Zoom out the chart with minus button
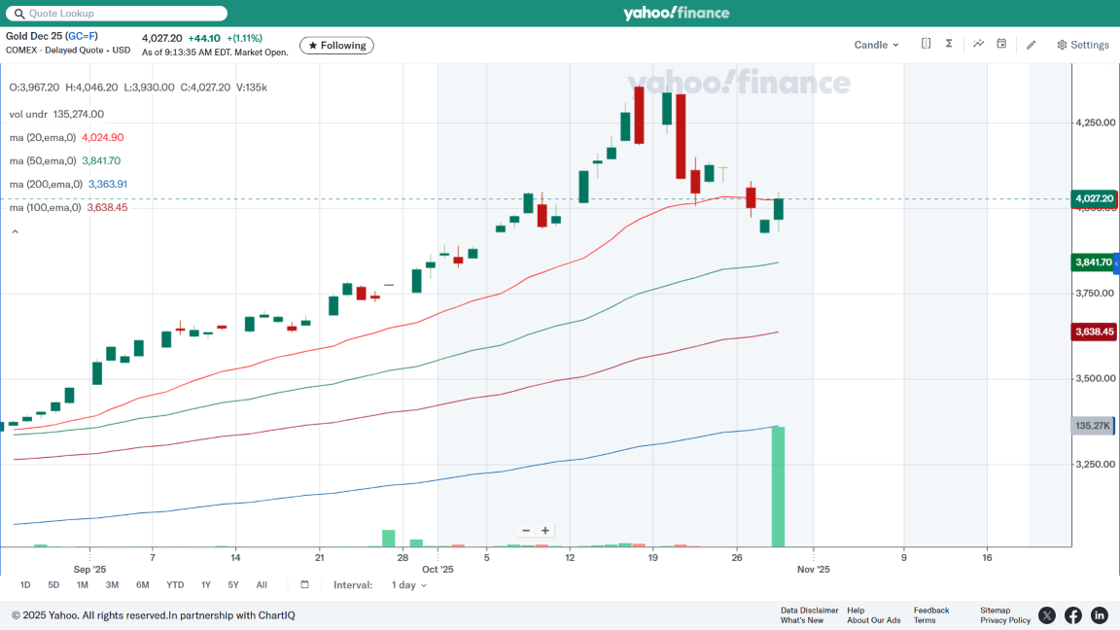Screen dimensions: 1120x630 [x=526, y=531]
